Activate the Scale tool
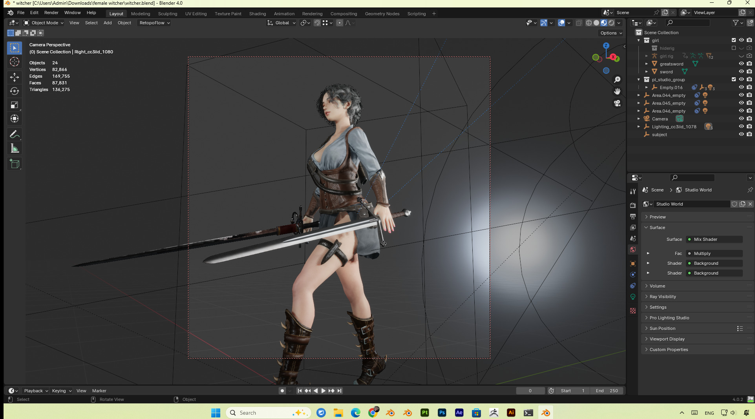The image size is (755, 419). pos(15,105)
